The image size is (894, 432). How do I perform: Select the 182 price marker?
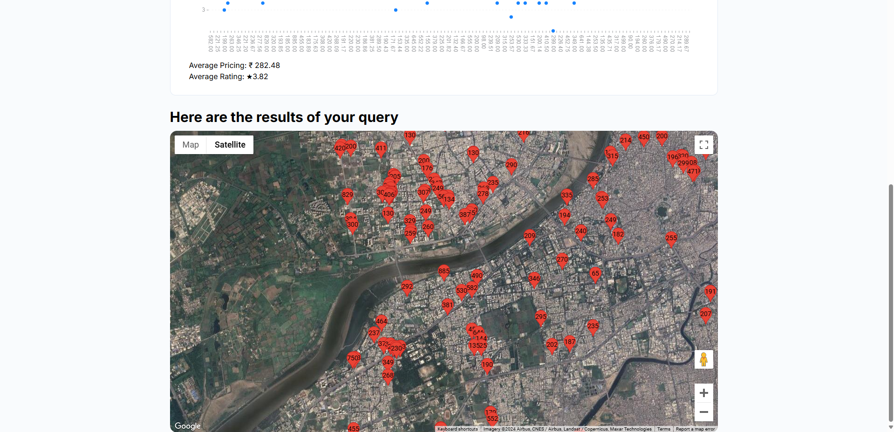click(x=618, y=237)
